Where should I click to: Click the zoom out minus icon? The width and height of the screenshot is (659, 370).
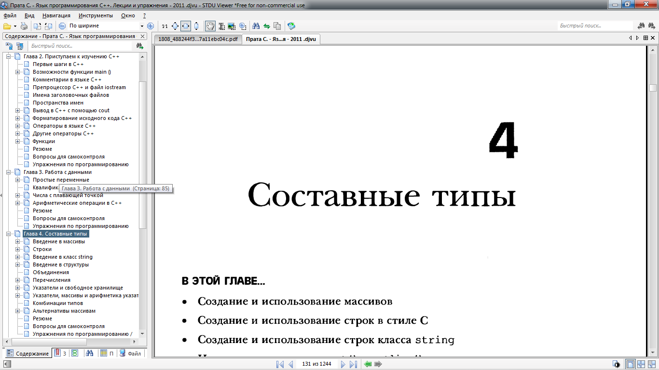point(62,26)
